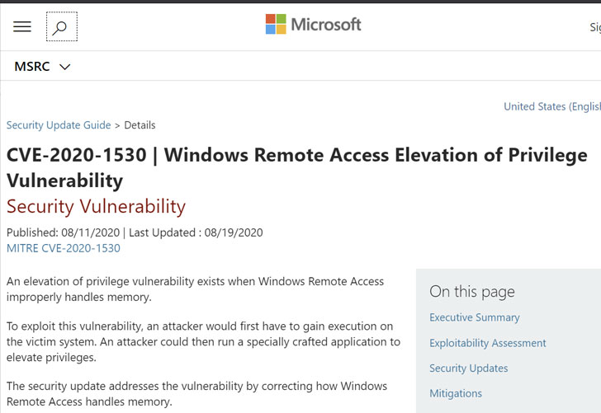This screenshot has height=413, width=601.
Task: Jump to Mitigations section
Action: click(456, 393)
